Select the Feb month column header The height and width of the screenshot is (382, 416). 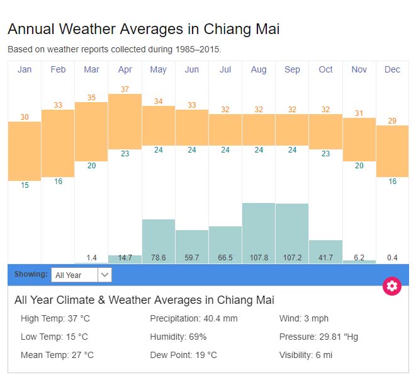click(58, 69)
